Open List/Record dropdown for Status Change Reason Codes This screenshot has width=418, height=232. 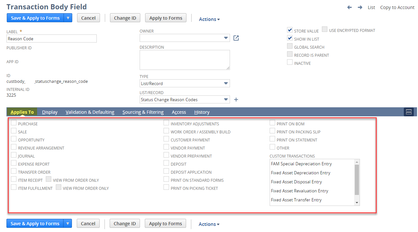point(185,100)
